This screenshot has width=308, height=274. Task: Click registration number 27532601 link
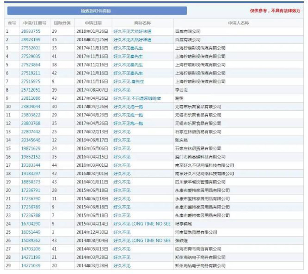coord(31,48)
